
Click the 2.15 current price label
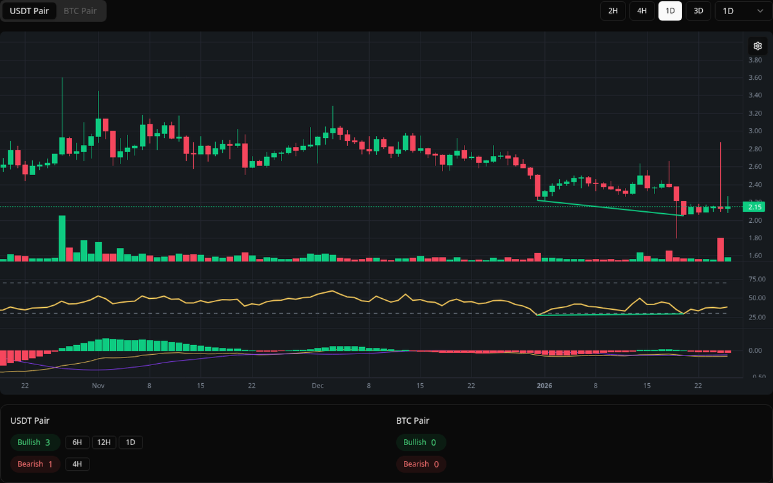pyautogui.click(x=754, y=207)
